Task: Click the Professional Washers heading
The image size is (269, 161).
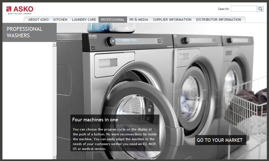Action: click(x=25, y=32)
